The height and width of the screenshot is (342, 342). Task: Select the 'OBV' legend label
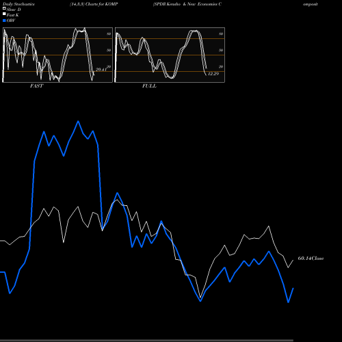(x=11, y=21)
